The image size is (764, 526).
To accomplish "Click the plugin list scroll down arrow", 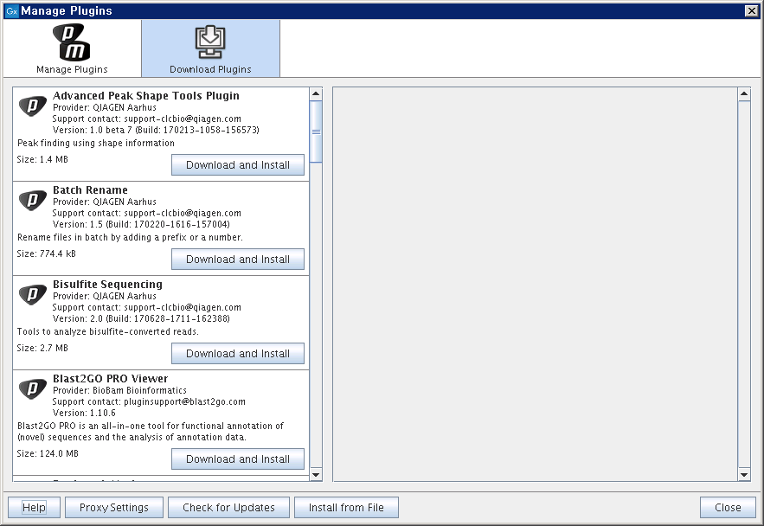I will pos(316,474).
